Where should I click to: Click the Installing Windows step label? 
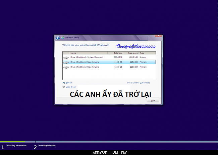coord(47,146)
